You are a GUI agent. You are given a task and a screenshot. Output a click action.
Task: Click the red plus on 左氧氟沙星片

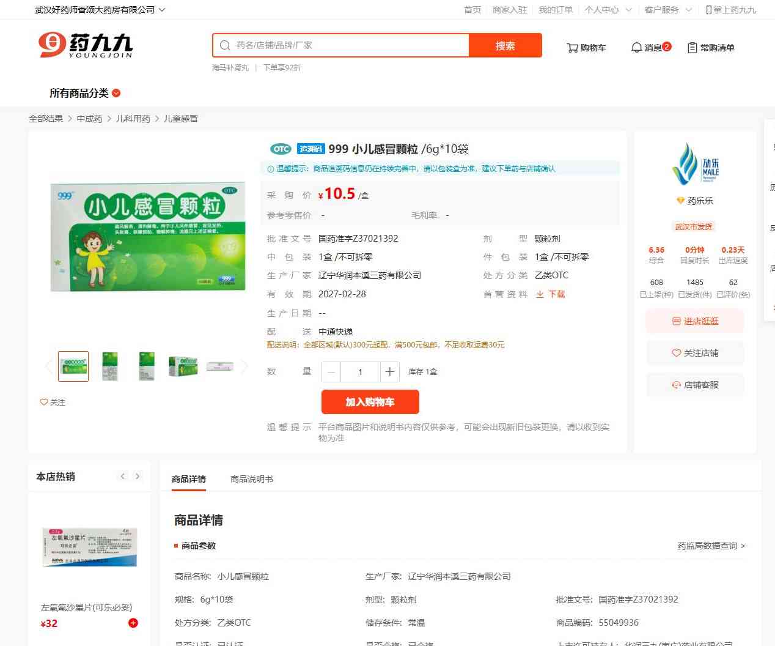[x=133, y=623]
